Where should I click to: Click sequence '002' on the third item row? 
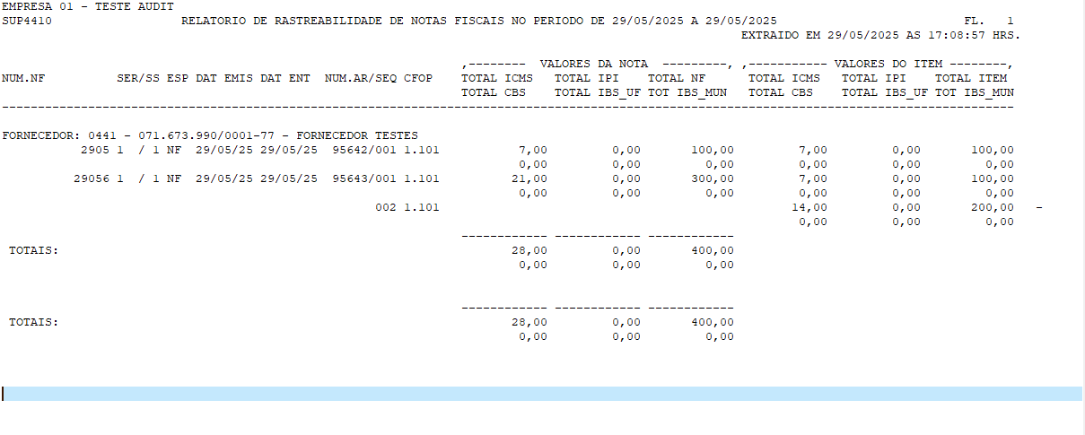click(386, 208)
